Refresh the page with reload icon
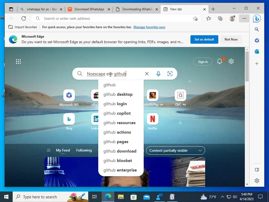Image resolution: width=269 pixels, height=202 pixels. [24, 18]
